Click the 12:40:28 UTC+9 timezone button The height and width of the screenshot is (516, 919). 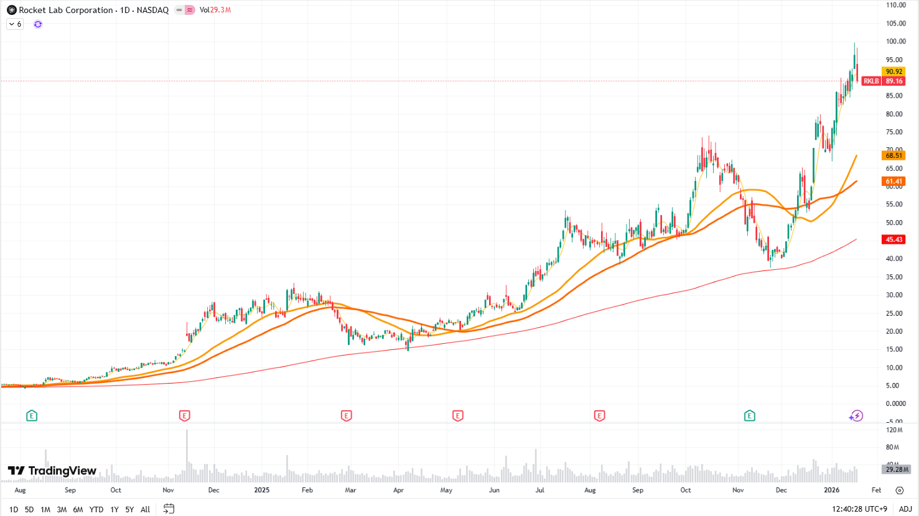tap(859, 509)
